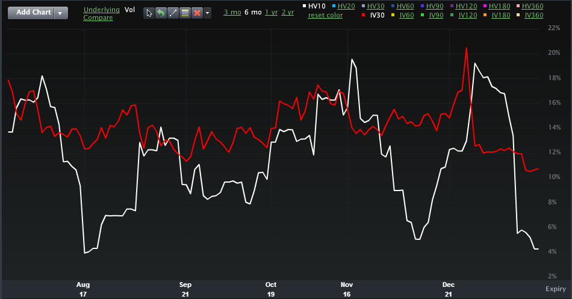Viewport: 572px width, 299px height.
Task: Select the line drawing tool
Action: click(x=173, y=13)
